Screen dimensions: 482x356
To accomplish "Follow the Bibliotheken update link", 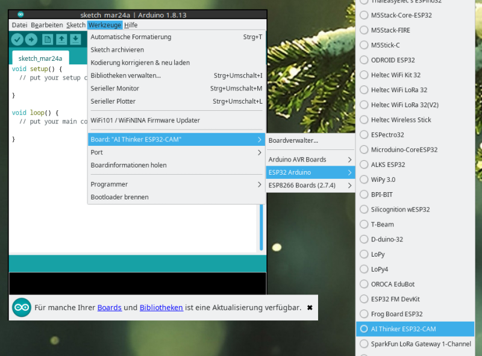I will (x=161, y=307).
